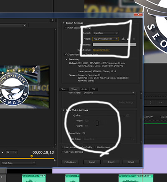Viewport: 167px width, 182px height.
Task: Click the Import Preset icon
Action: (x=128, y=39)
